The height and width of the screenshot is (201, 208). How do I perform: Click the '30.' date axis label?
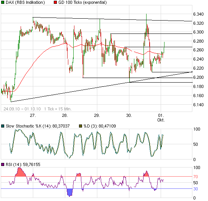pyautogui.click(x=129, y=115)
